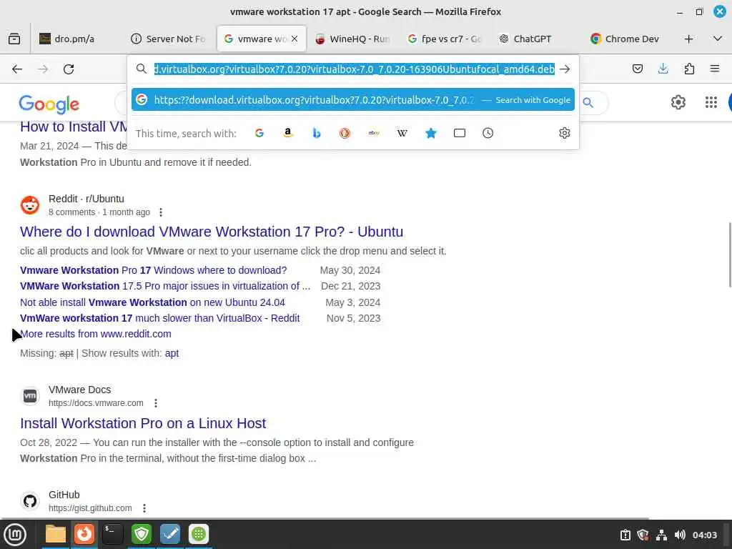Click the Google logo

click(49, 104)
